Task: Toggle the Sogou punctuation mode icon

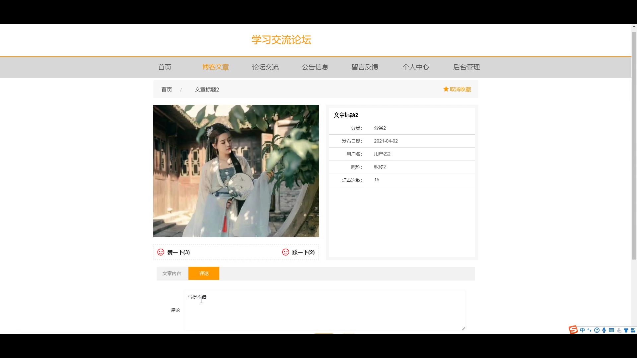Action: coord(590,330)
